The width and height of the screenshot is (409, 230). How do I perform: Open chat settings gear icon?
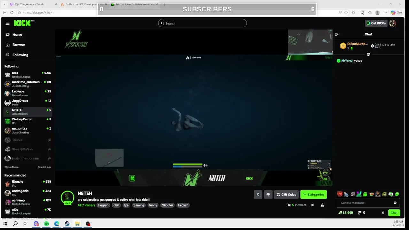[383, 213]
